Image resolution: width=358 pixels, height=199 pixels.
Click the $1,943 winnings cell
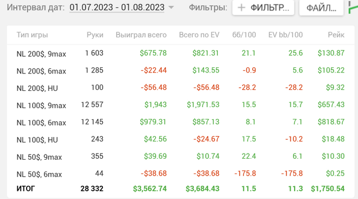pyautogui.click(x=155, y=105)
